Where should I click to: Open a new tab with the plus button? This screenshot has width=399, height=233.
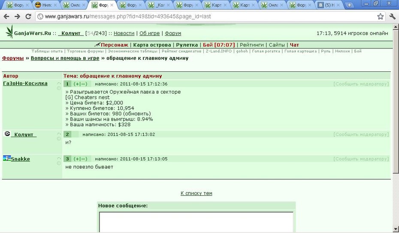(349, 5)
